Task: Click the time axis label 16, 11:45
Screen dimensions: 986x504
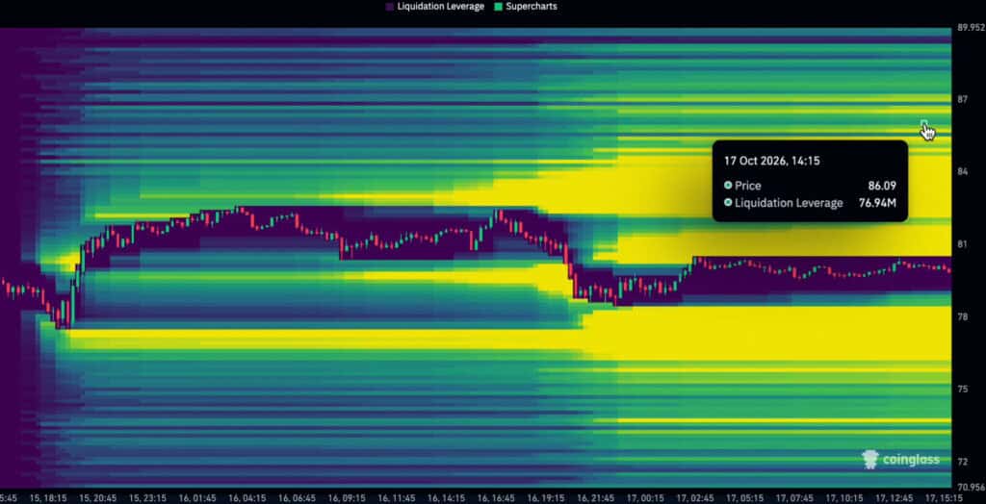Action: pos(396,497)
